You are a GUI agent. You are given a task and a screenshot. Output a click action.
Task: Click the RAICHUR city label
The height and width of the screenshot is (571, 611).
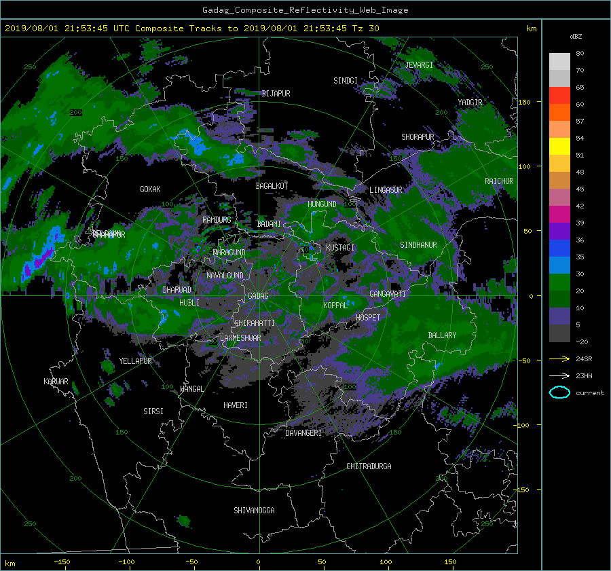[499, 181]
